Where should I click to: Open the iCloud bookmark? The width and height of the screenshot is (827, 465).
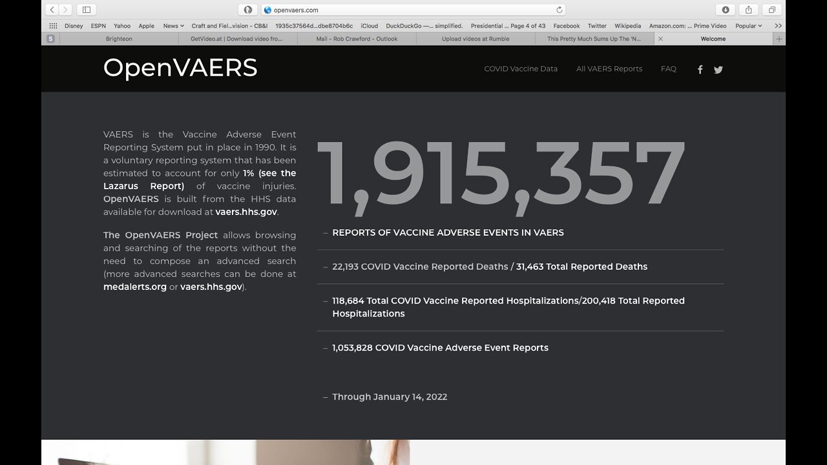370,26
